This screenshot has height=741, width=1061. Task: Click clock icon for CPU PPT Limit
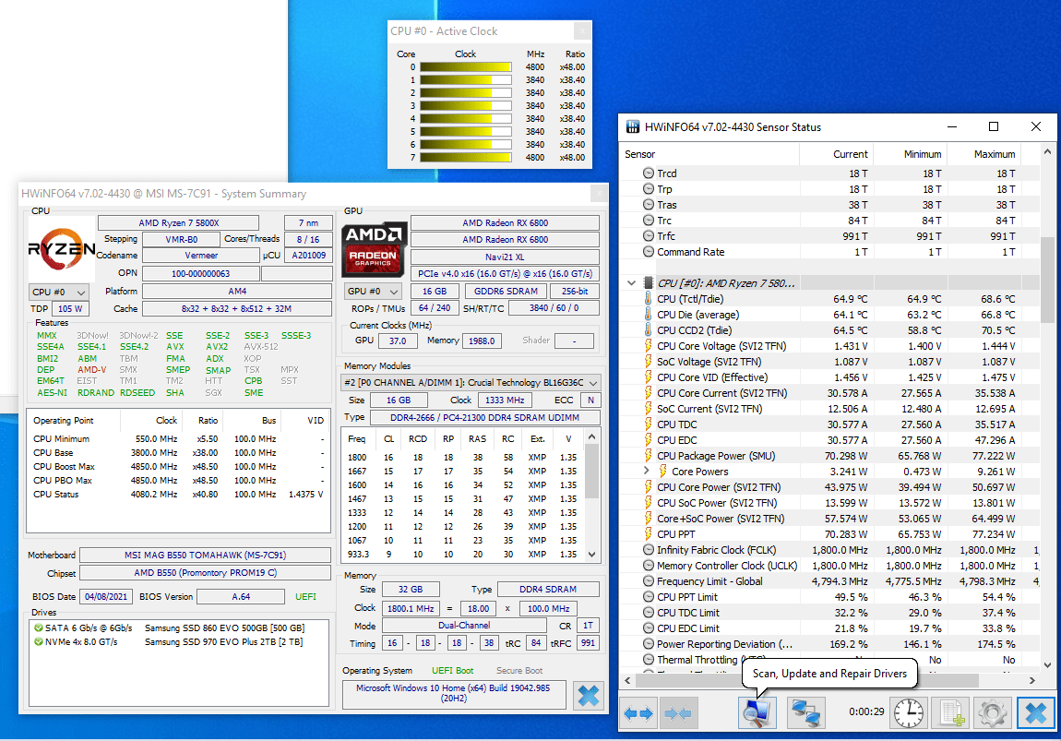649,597
